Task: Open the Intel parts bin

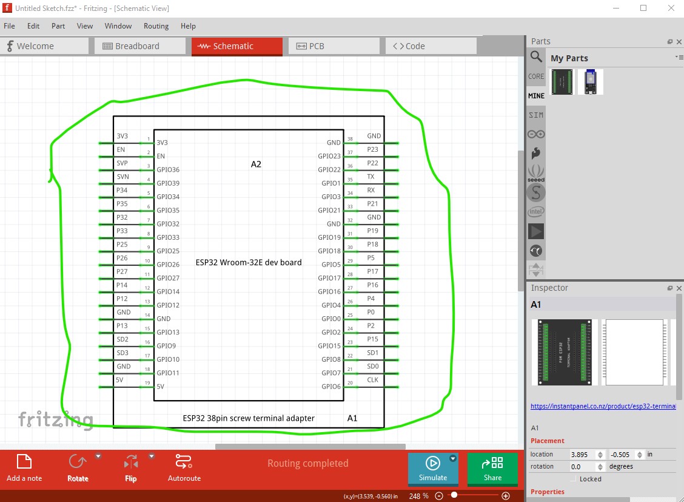Action: coord(536,212)
